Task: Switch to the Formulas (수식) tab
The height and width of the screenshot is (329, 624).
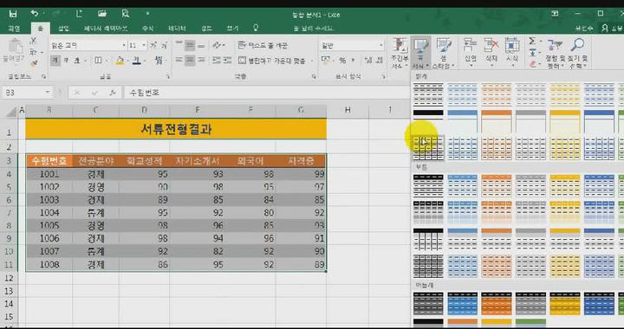Action: click(148, 29)
